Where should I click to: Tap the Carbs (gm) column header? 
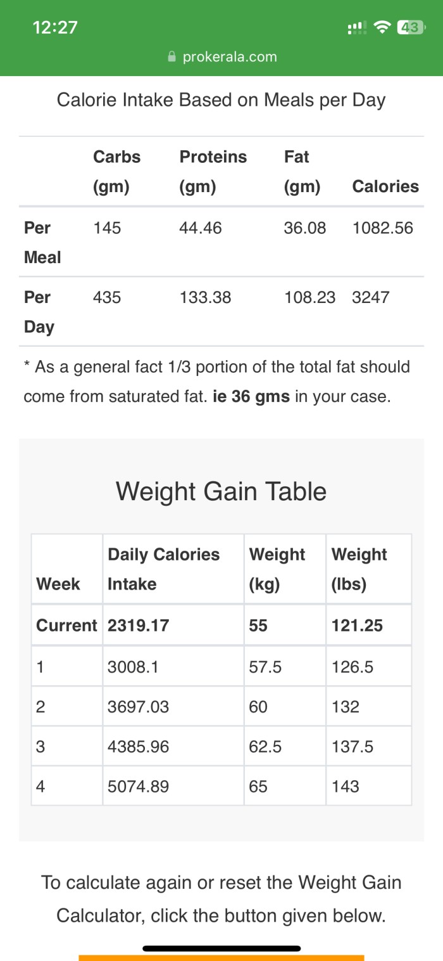tap(116, 171)
